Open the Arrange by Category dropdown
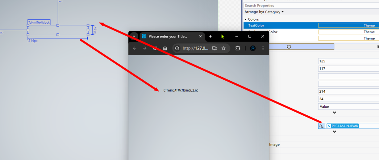 (264, 12)
